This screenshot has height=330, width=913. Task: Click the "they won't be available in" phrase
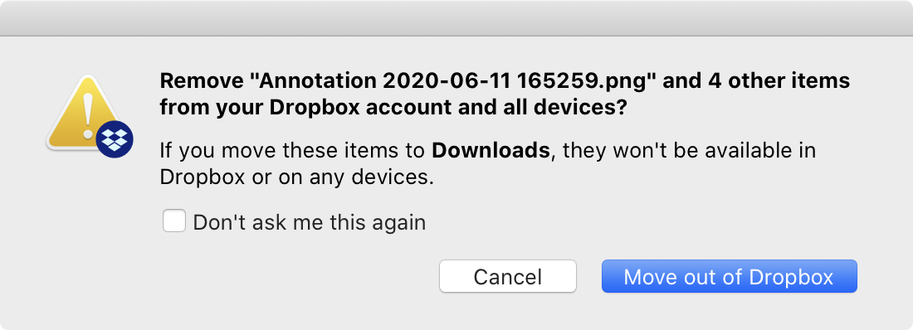[689, 152]
